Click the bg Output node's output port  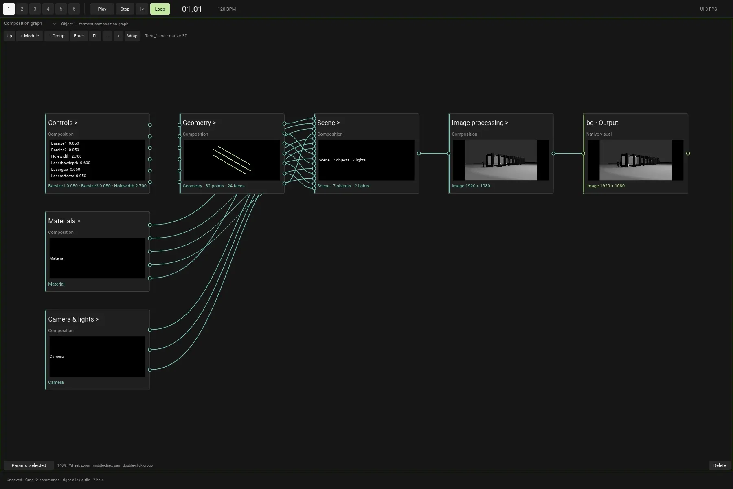(688, 154)
